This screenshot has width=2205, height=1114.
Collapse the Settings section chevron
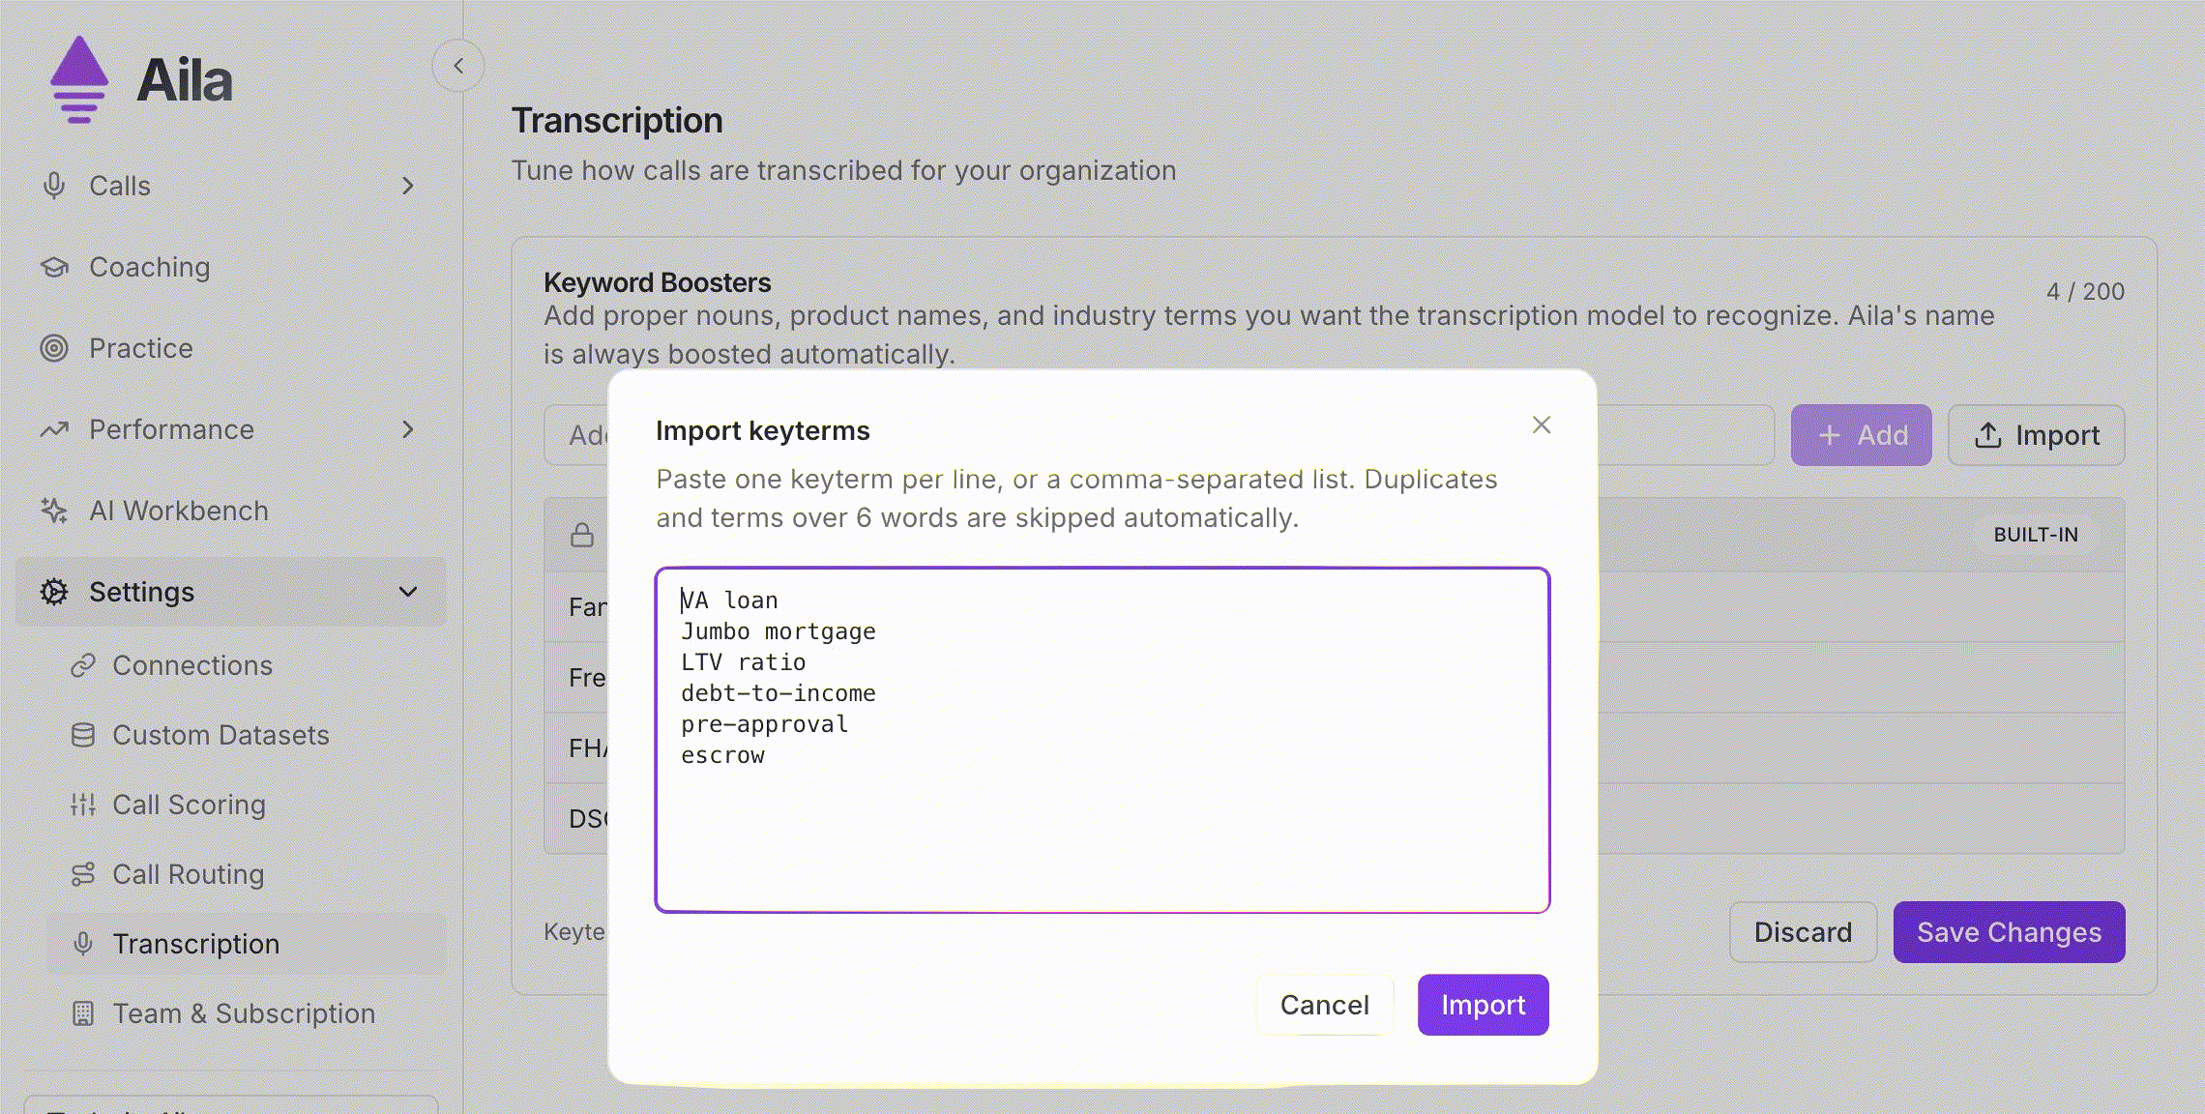tap(408, 592)
